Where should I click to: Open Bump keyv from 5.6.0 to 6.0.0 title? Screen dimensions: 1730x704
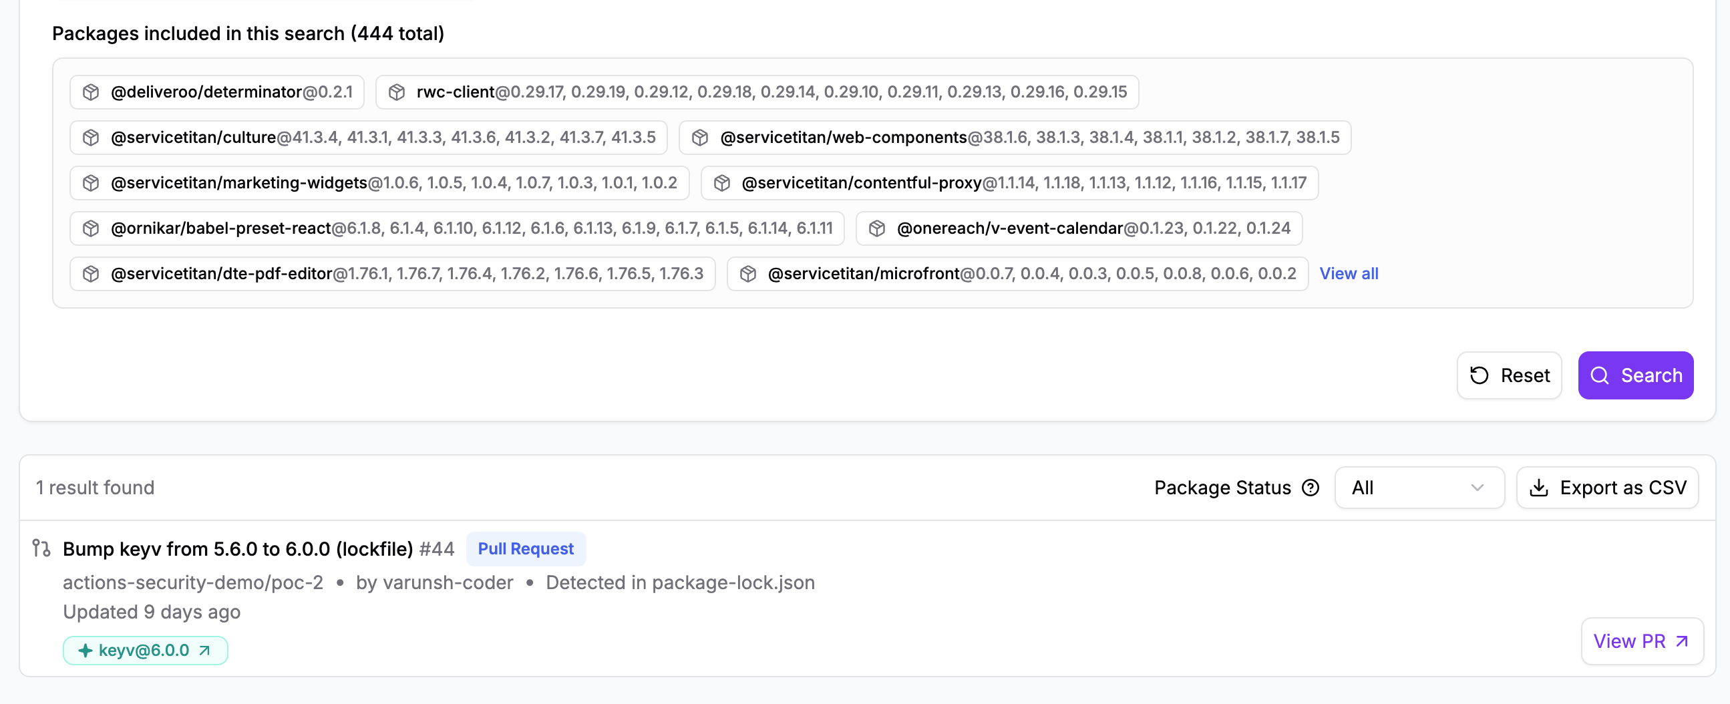pos(238,549)
